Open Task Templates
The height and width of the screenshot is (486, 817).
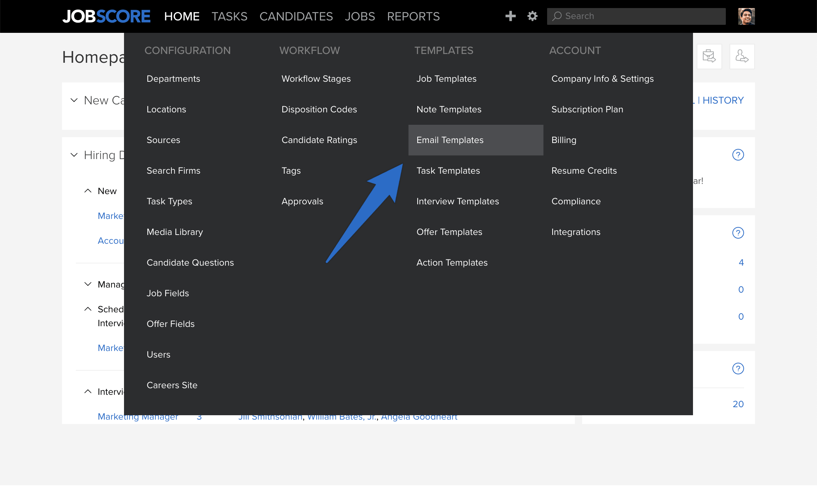tap(448, 171)
